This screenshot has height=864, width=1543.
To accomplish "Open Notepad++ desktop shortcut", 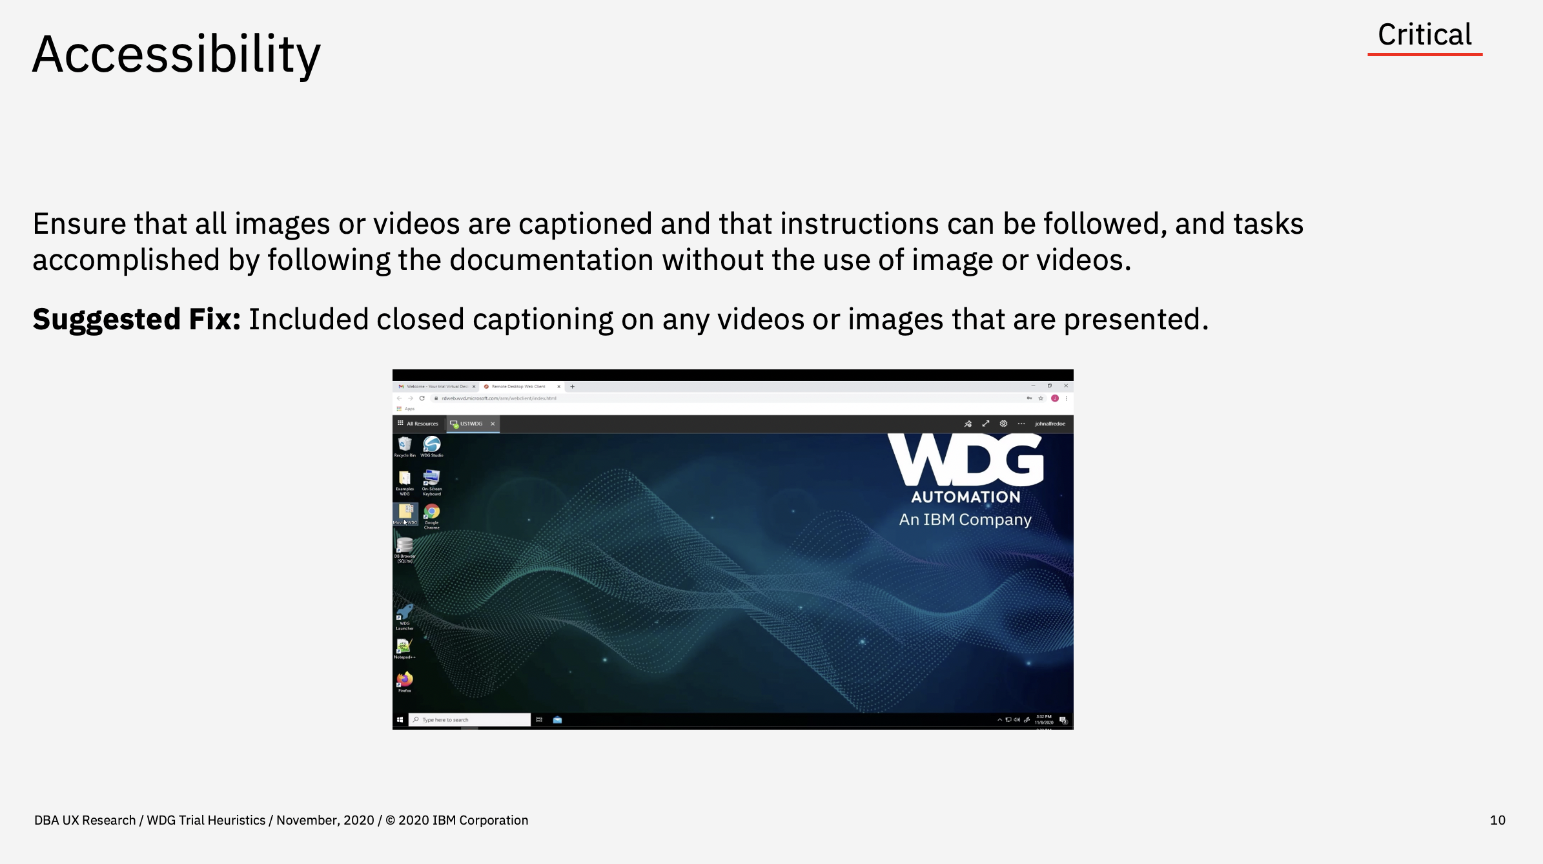I will click(x=404, y=648).
